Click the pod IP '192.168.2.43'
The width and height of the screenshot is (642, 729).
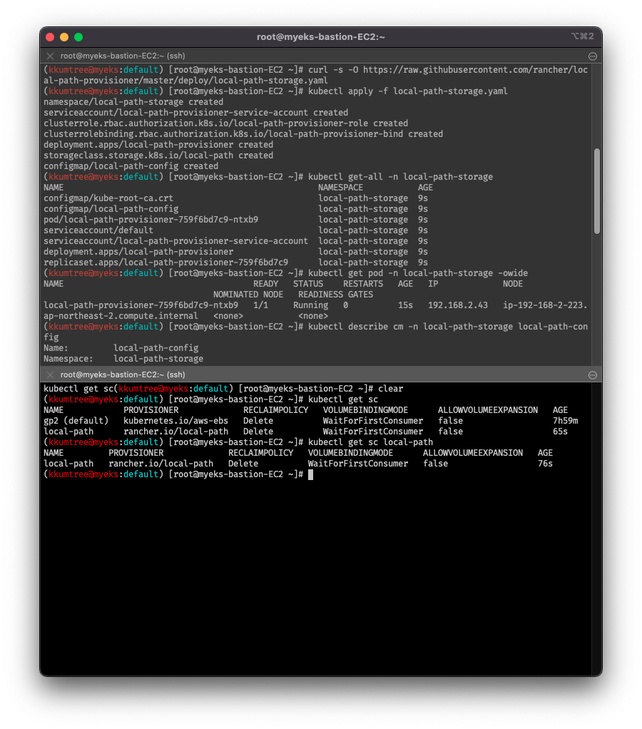coord(458,305)
